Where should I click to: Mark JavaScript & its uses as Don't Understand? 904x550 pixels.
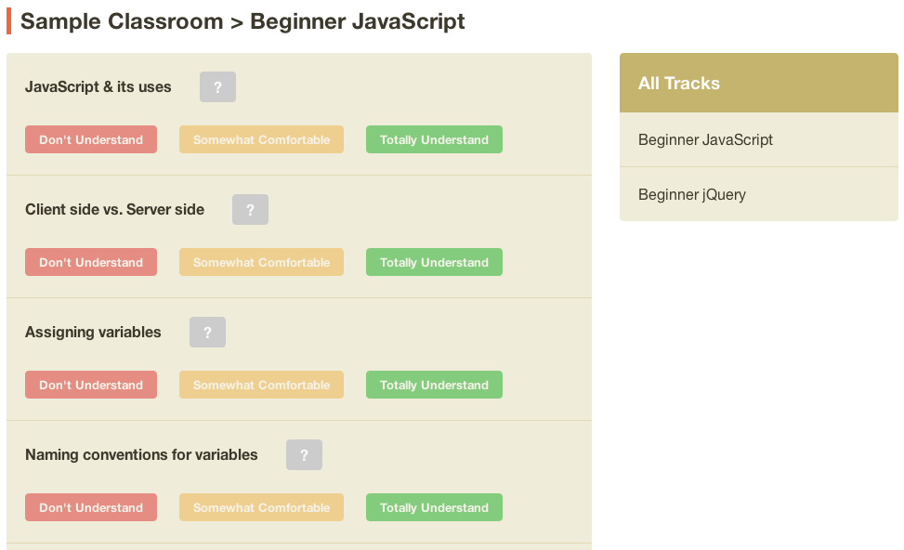click(x=91, y=139)
